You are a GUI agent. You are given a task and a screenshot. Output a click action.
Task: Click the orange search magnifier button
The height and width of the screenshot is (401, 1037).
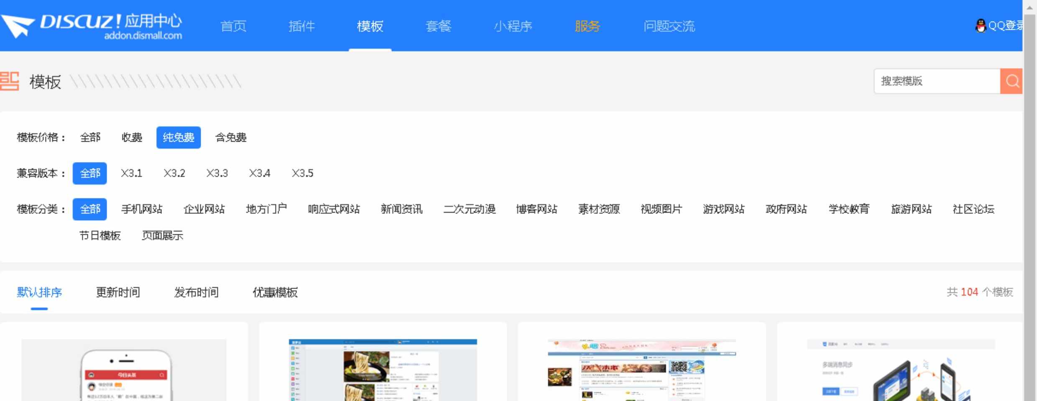point(1011,81)
